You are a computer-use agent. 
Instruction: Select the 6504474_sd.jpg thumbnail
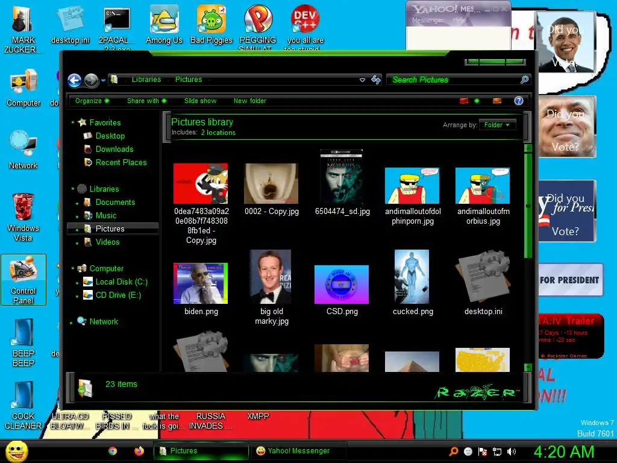(342, 177)
